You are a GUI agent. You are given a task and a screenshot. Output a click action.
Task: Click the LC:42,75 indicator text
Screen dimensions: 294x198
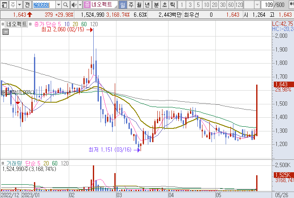pyautogui.click(x=282, y=24)
